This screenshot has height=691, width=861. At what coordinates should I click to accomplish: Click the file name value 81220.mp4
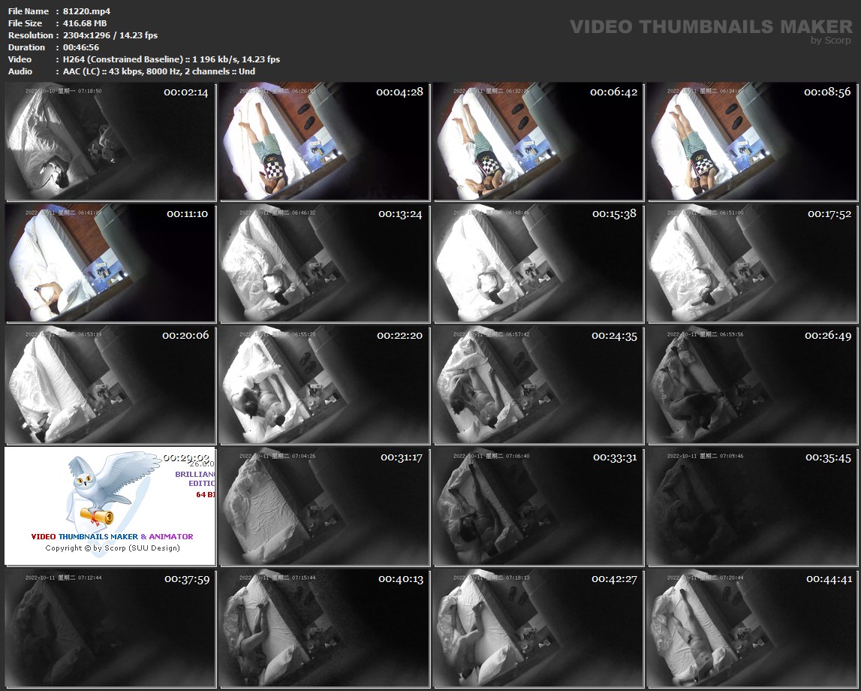(87, 11)
